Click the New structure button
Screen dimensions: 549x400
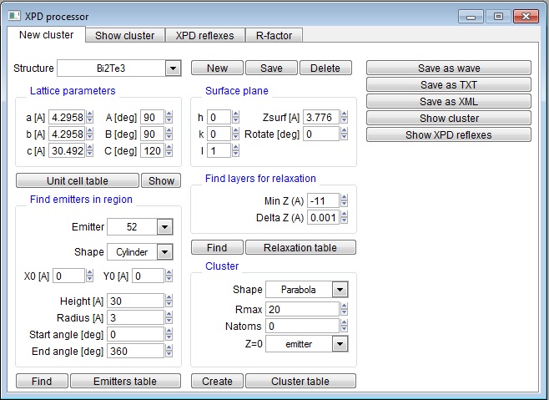217,68
